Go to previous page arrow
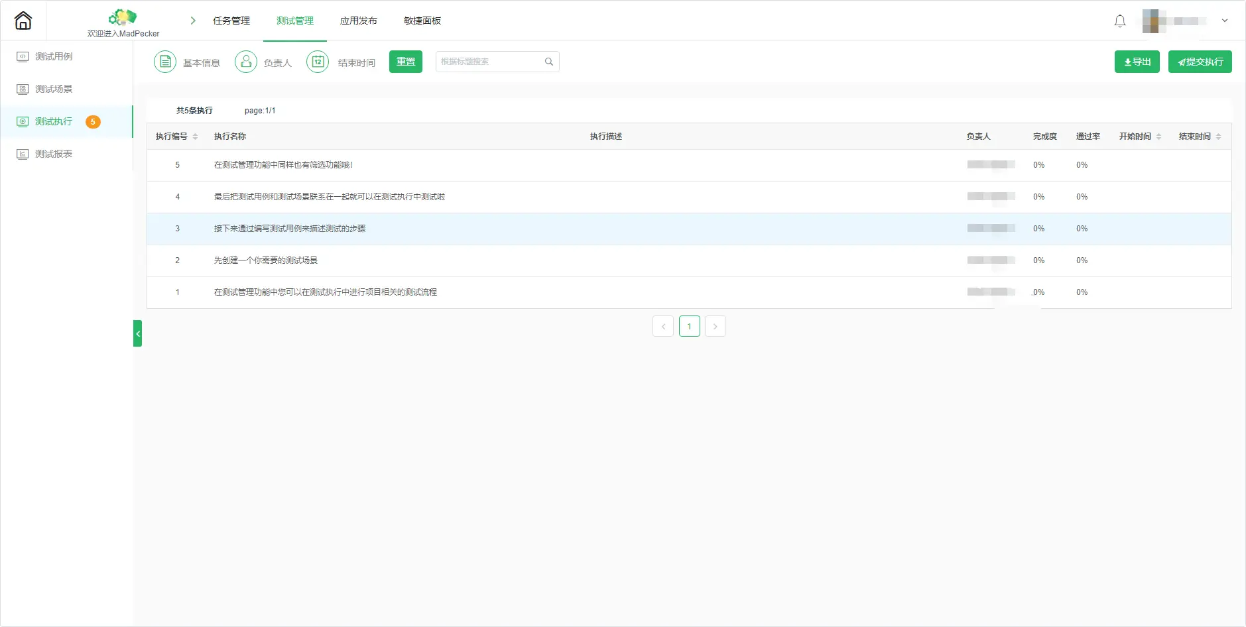This screenshot has width=1246, height=627. point(663,326)
